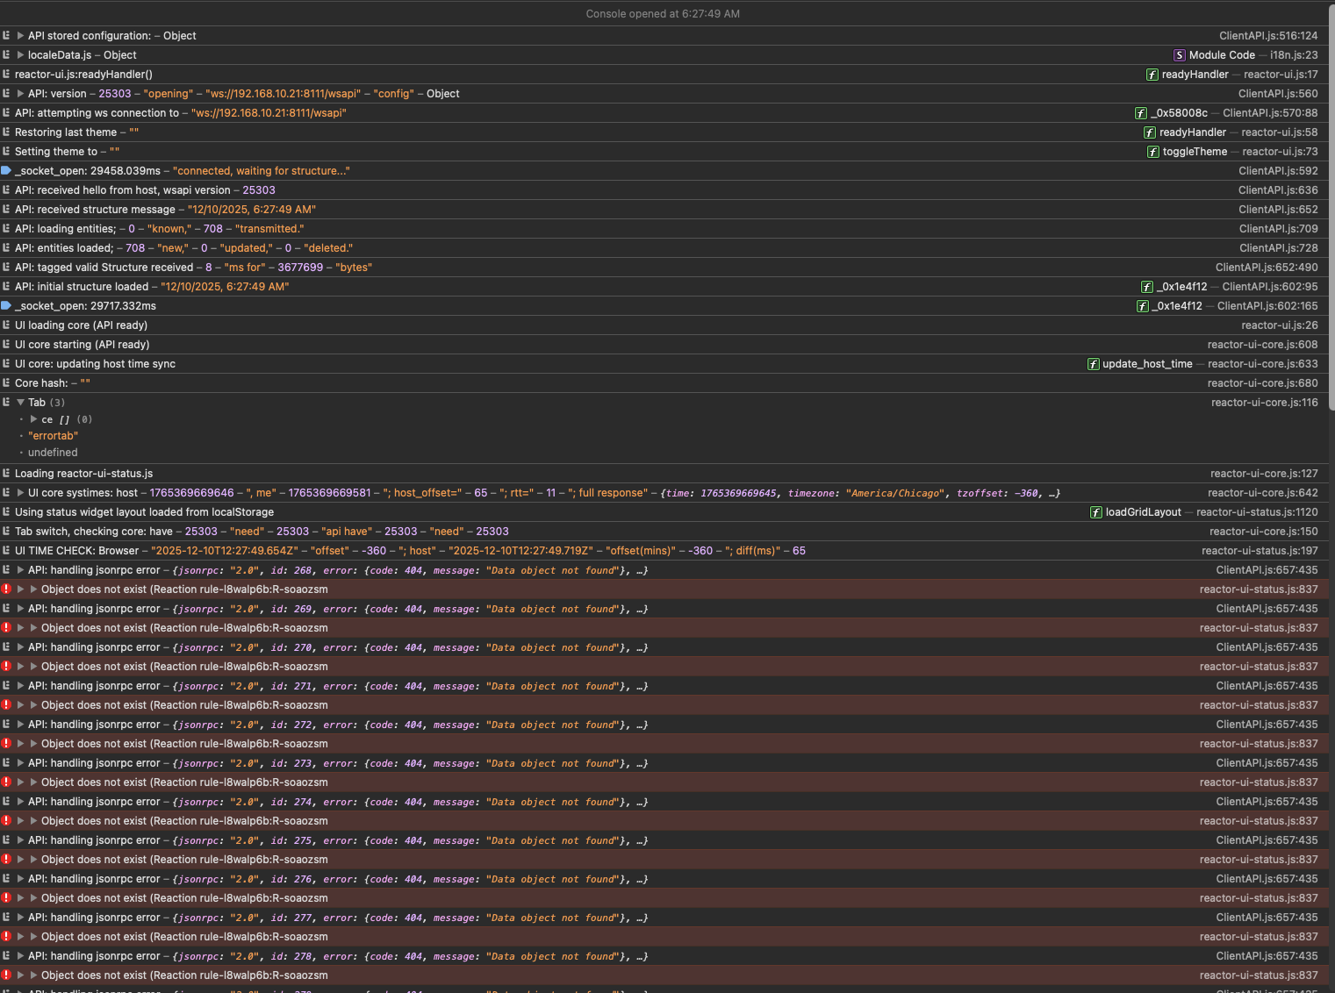The width and height of the screenshot is (1335, 993).
Task: Click the blue timer icon for _socket_open 29717.332ms
Action: pos(6,306)
